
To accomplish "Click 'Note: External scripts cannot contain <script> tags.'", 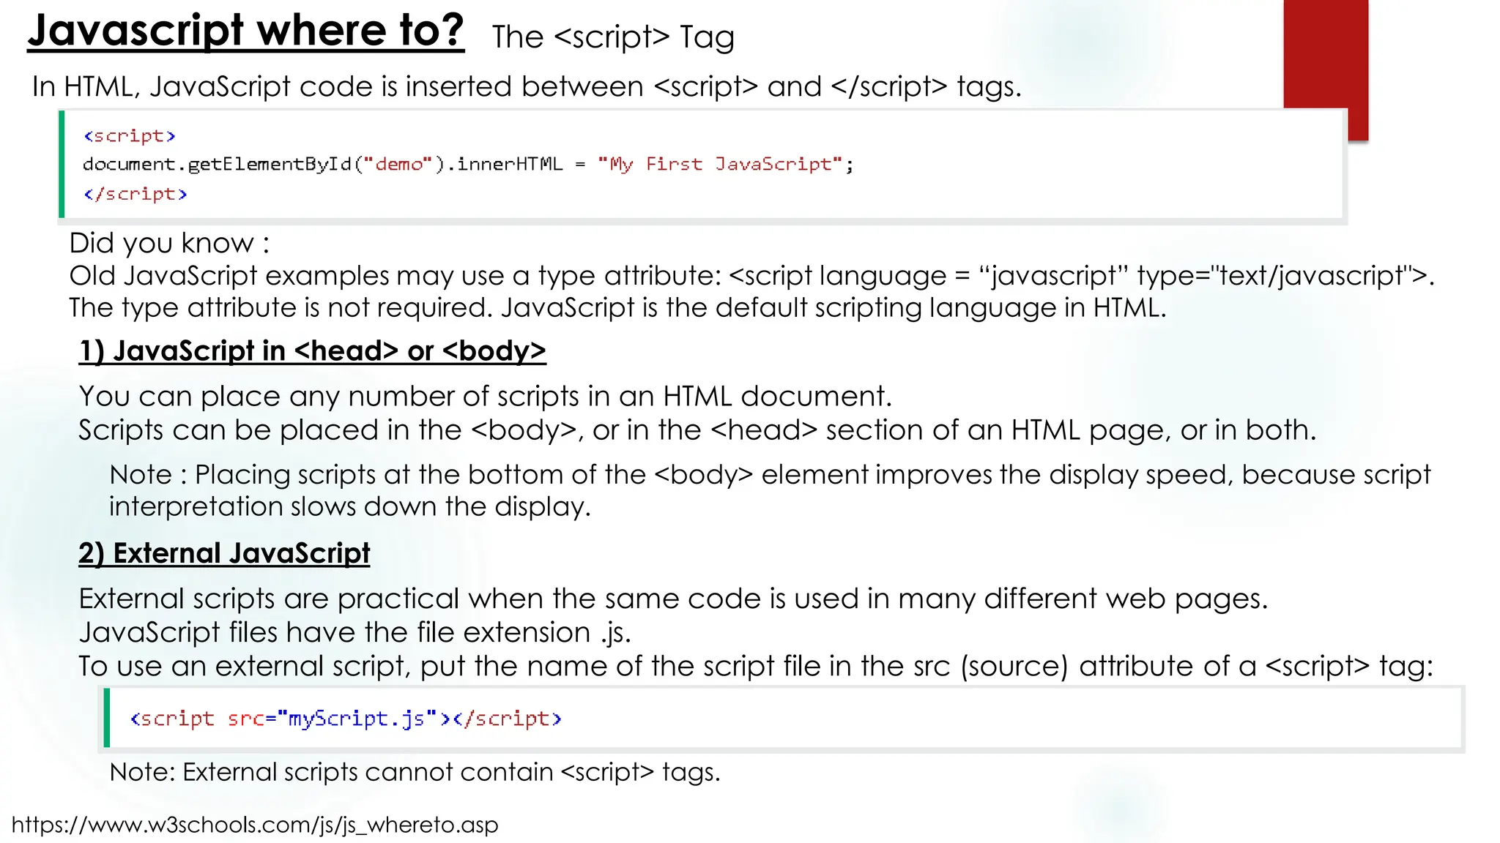I will pos(415,772).
